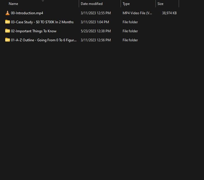The height and width of the screenshot is (180, 204).
Task: Select the 01-A-Z Outline folder name
Action: pos(44,40)
